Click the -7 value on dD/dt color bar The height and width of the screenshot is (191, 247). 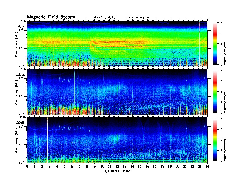point(221,91)
